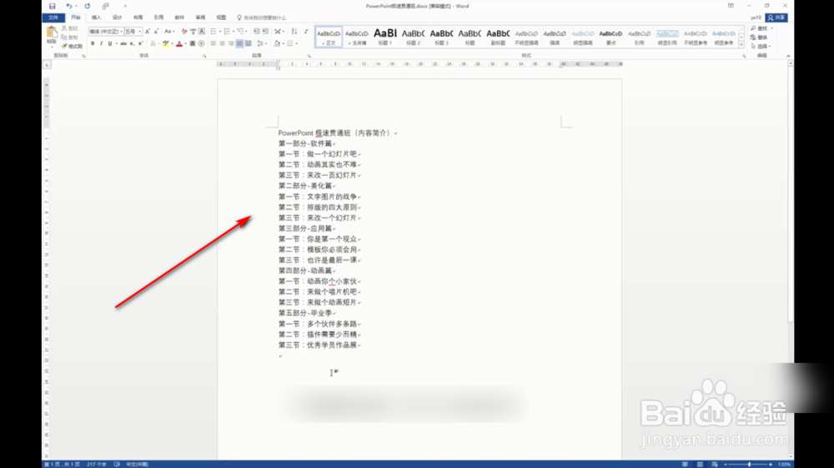Viewport: 834px width, 468px height.
Task: Apply the 副标题 (Subtitle) style
Action: [x=498, y=37]
